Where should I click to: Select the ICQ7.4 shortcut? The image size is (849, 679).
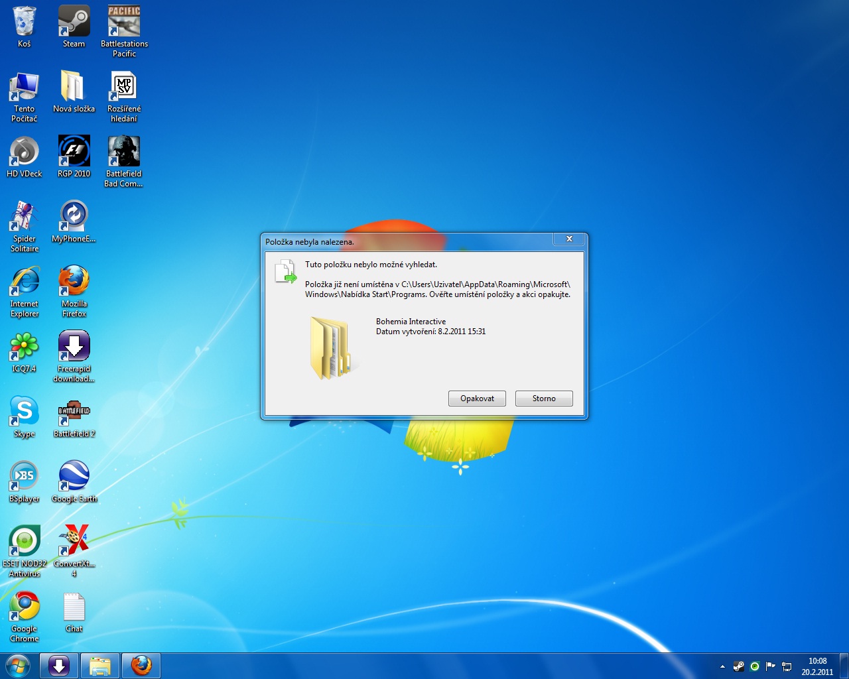(25, 351)
